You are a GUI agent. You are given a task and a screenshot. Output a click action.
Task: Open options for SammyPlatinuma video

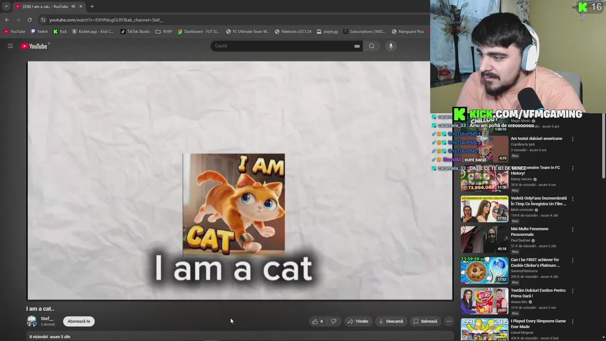click(x=572, y=260)
